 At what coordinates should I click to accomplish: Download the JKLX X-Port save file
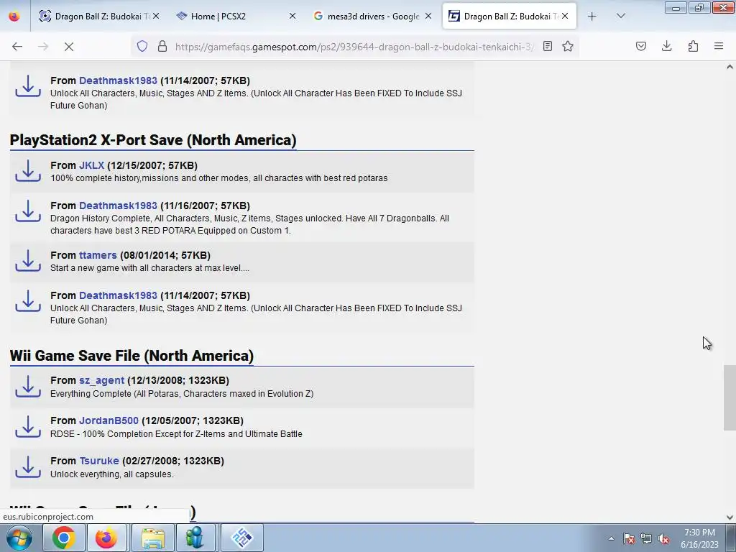[28, 171]
